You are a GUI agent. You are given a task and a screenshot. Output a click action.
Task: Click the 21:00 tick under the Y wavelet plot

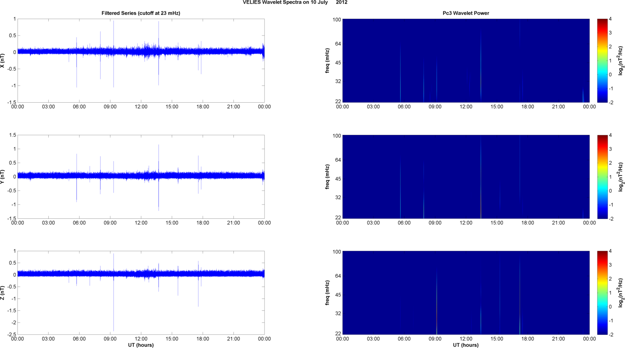558,223
